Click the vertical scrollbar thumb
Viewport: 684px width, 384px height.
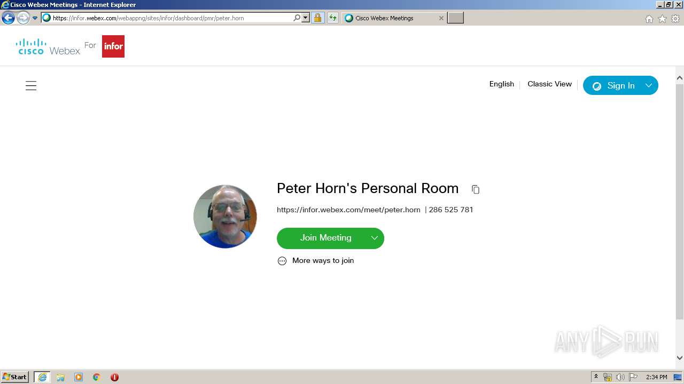click(680, 201)
